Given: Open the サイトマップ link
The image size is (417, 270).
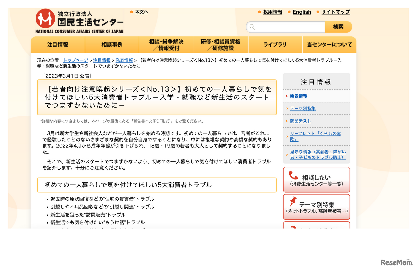Looking at the screenshot, I should (336, 12).
